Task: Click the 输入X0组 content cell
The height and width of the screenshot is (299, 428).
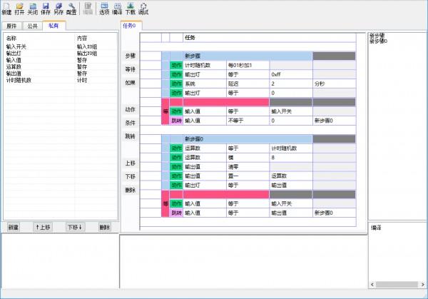Action: point(87,46)
